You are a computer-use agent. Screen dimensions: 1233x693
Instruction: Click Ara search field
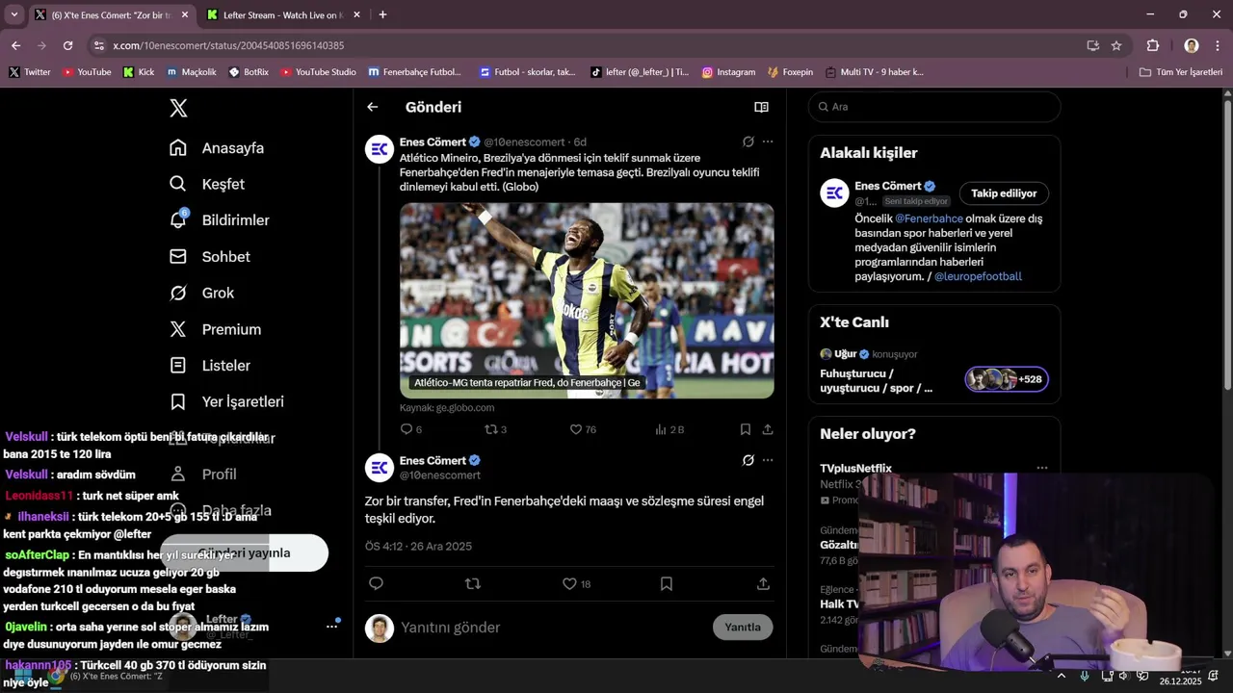click(934, 107)
